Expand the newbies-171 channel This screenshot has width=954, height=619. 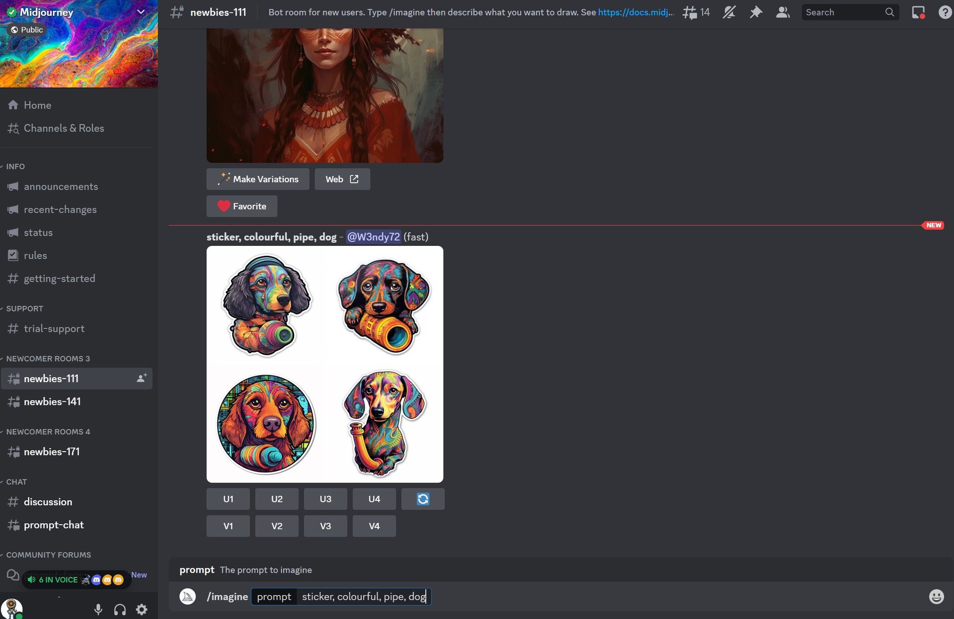click(x=52, y=452)
